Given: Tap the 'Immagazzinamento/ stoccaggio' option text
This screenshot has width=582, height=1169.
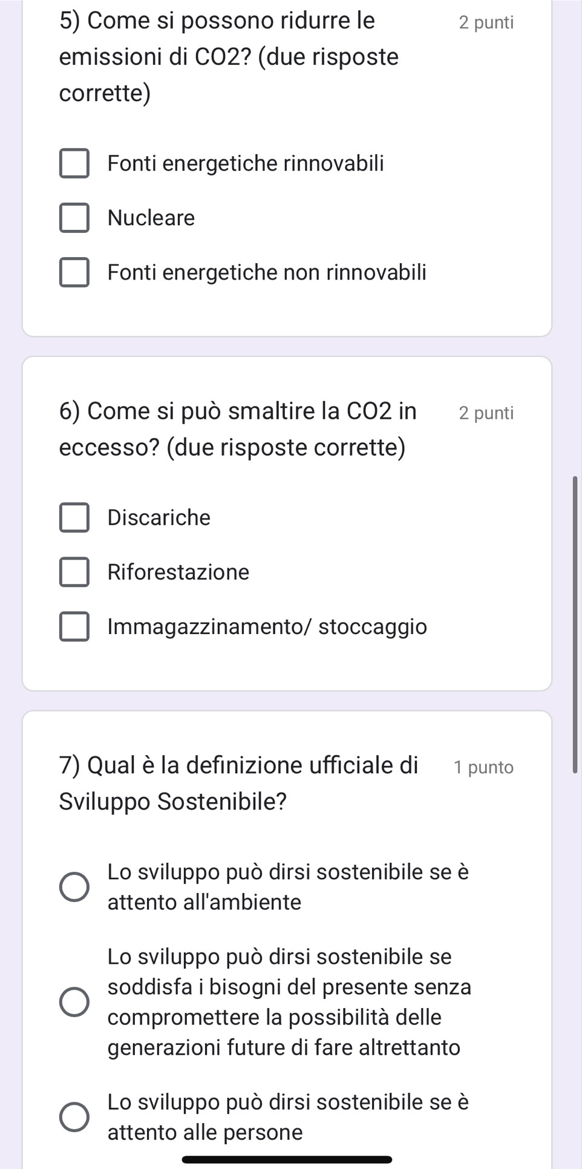Looking at the screenshot, I should pos(267,627).
